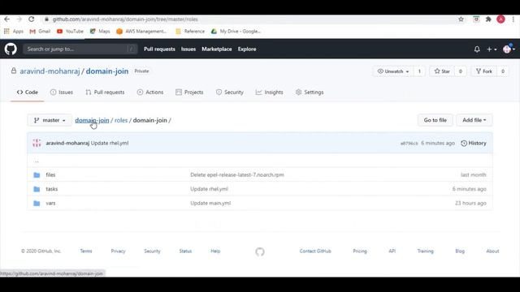Image resolution: width=520 pixels, height=292 pixels.
Task: Open footer Pricing link
Action: point(360,251)
